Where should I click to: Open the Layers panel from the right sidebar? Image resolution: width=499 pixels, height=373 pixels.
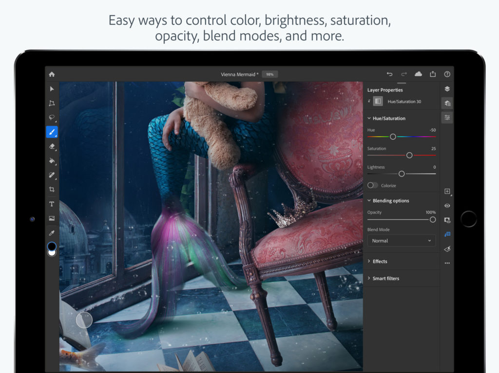(x=447, y=89)
